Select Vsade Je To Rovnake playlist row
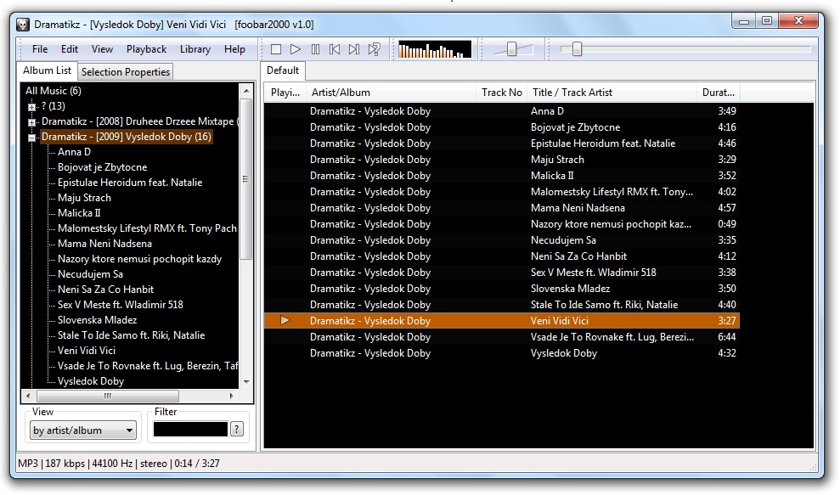840x495 pixels. [502, 336]
